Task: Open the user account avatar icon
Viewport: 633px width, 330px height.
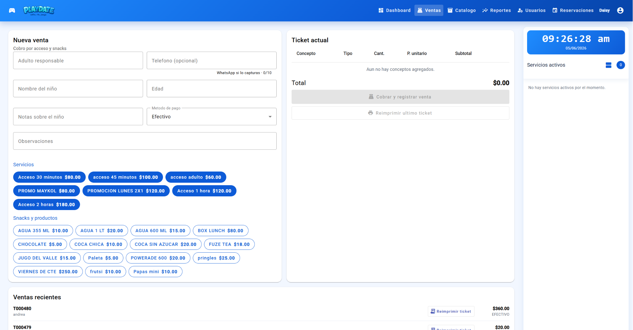Action: 620,11
